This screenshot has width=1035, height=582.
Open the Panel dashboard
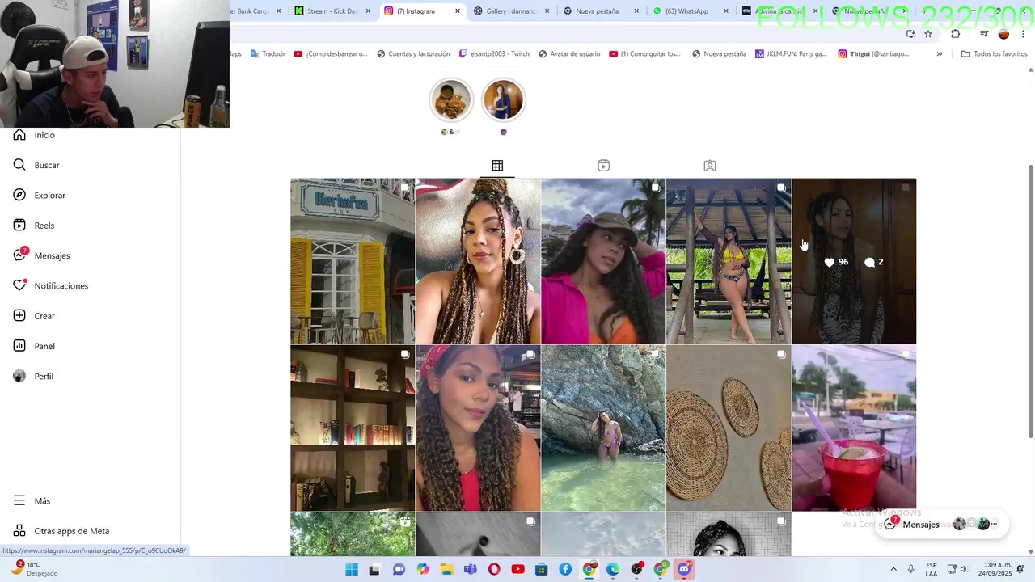point(34,346)
